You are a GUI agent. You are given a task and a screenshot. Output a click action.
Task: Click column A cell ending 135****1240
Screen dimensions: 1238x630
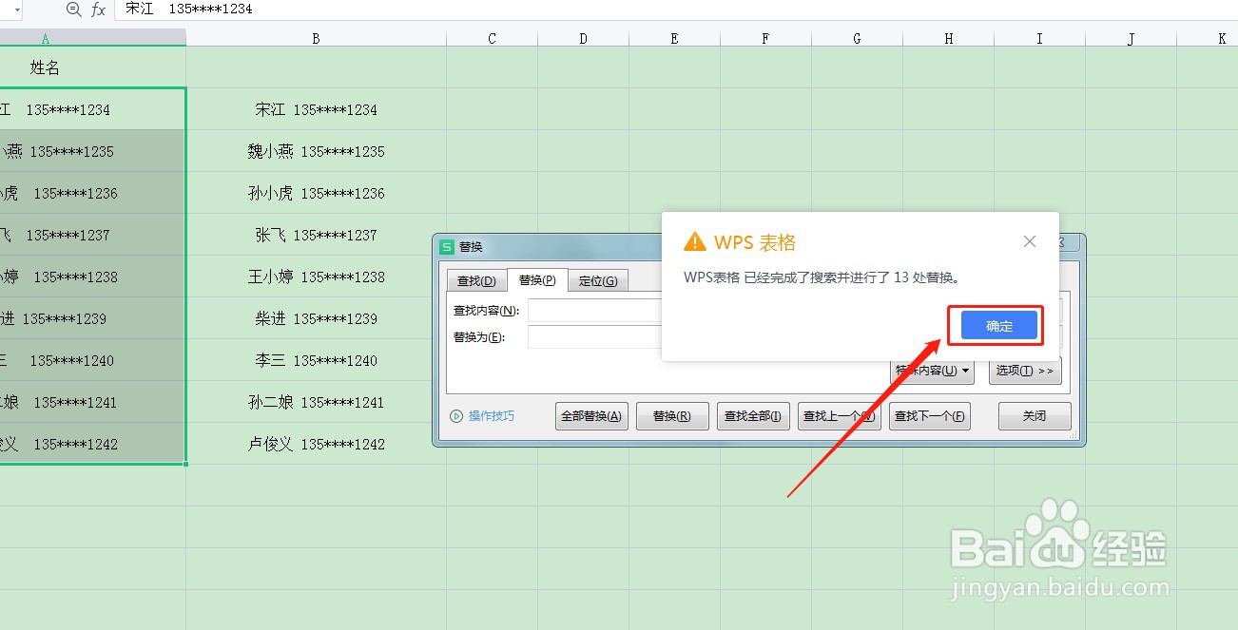[93, 360]
